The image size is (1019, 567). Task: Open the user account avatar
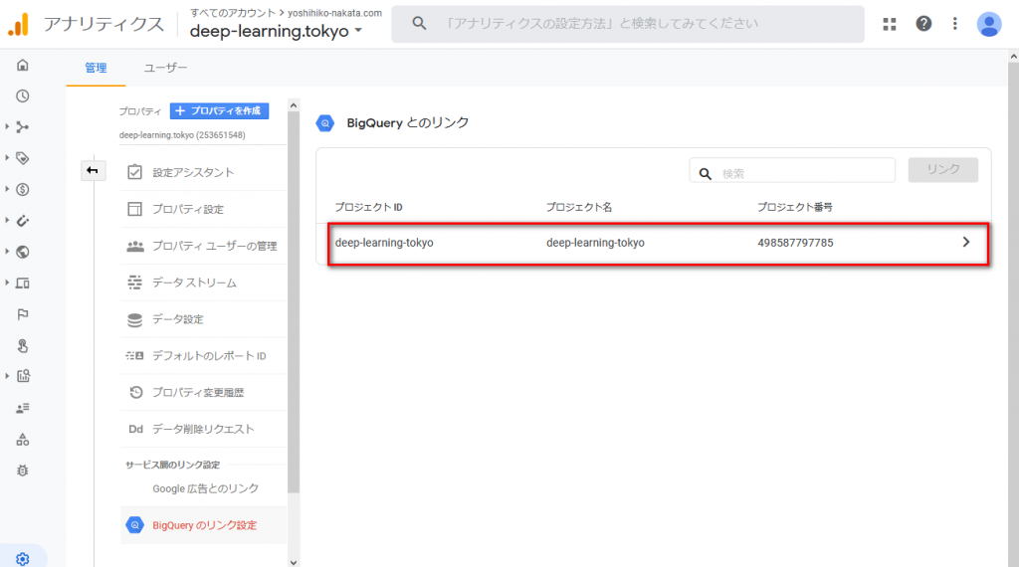coord(989,24)
